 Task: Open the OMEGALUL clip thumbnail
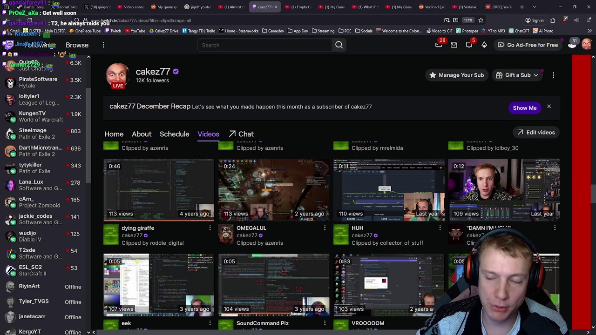(274, 190)
